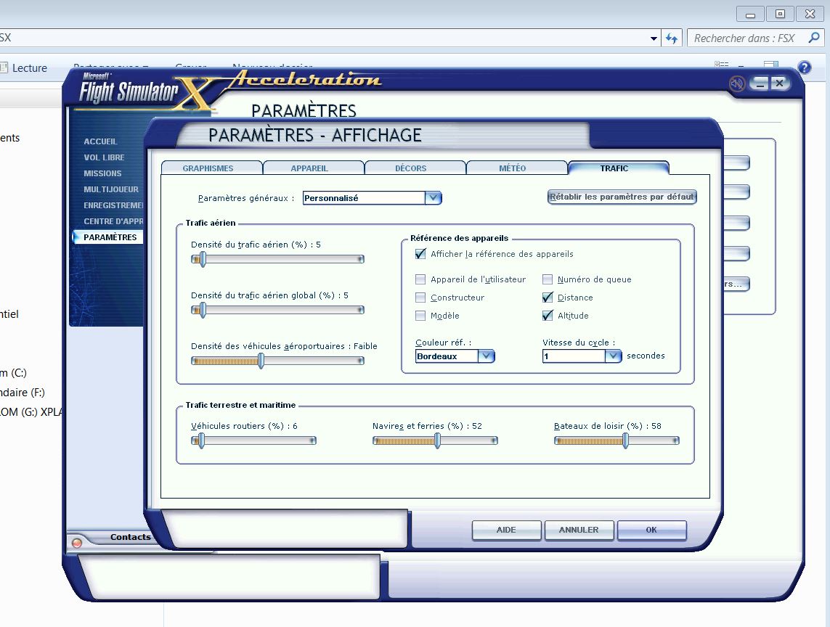The height and width of the screenshot is (627, 830).
Task: Tick the 'Constructeur' checkbox
Action: [x=421, y=298]
